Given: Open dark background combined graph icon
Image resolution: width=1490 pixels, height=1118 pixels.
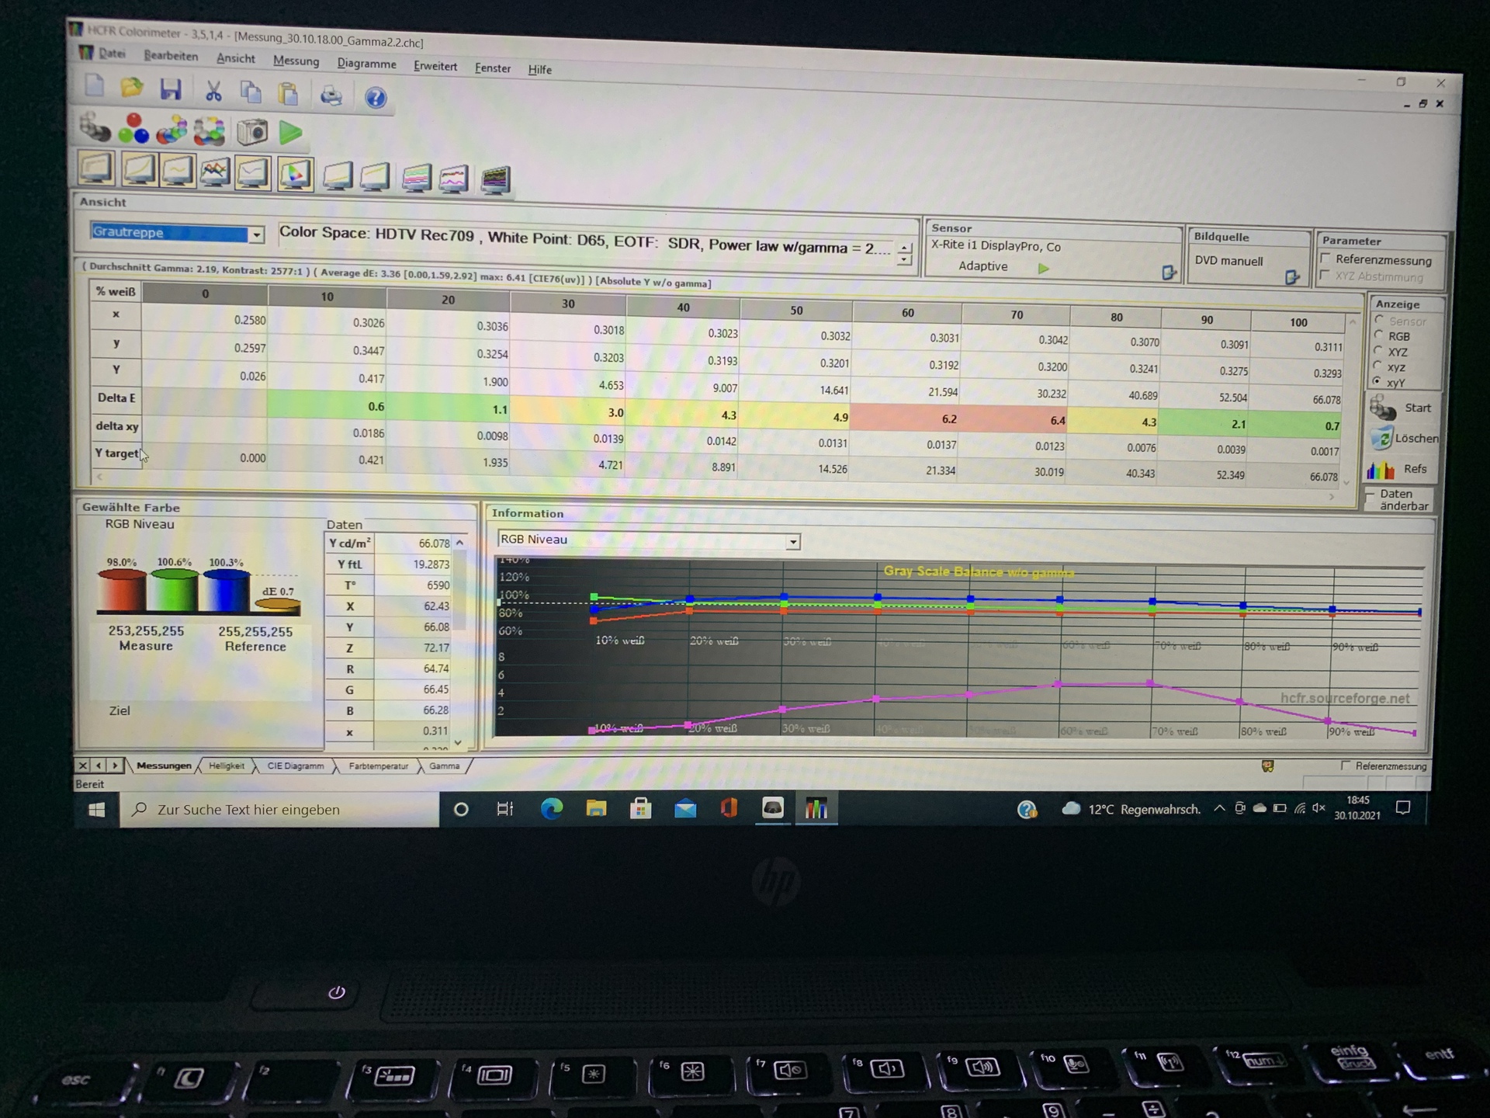Looking at the screenshot, I should click(x=495, y=180).
